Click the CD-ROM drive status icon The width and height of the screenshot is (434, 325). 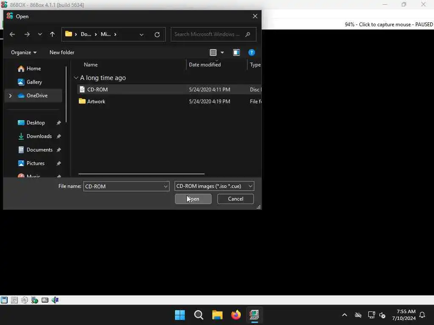25,300
